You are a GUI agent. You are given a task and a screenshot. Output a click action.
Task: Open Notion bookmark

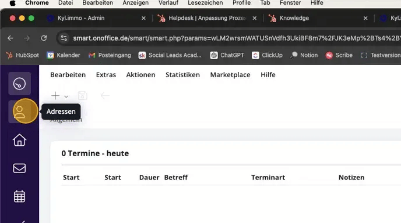point(304,55)
